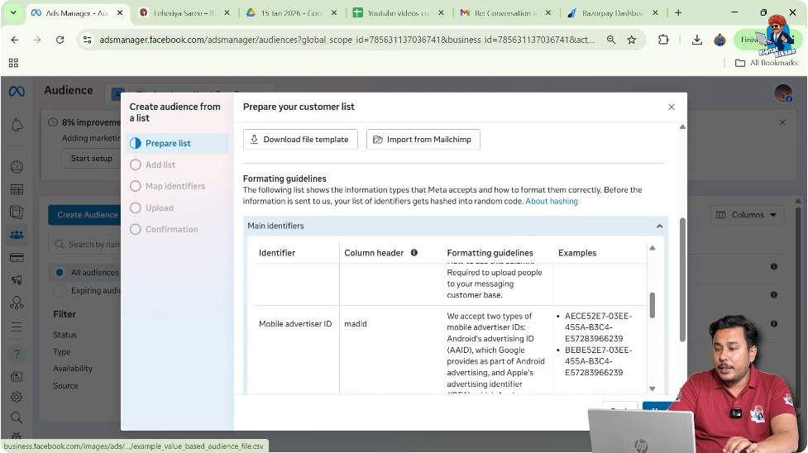Select All audiences radio option

pos(60,272)
